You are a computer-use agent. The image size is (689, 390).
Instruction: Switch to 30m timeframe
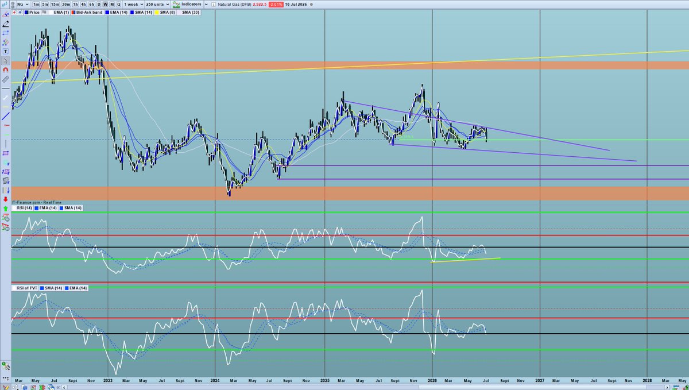click(66, 5)
